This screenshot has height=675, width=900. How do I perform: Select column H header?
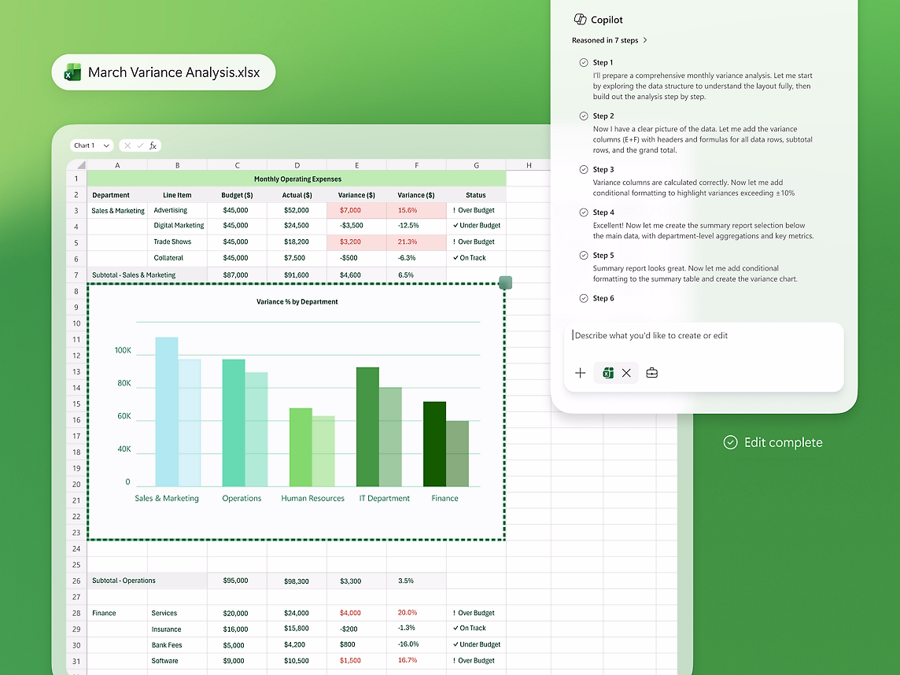coord(529,165)
